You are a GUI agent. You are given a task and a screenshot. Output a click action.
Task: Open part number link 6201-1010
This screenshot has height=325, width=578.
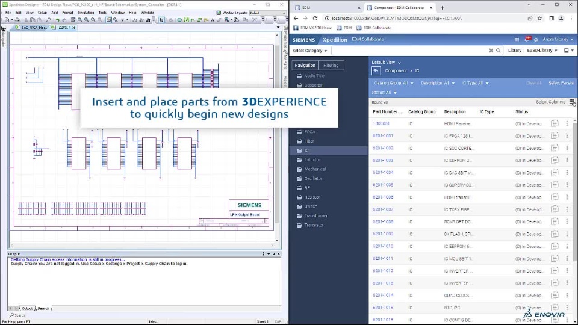[x=383, y=246]
